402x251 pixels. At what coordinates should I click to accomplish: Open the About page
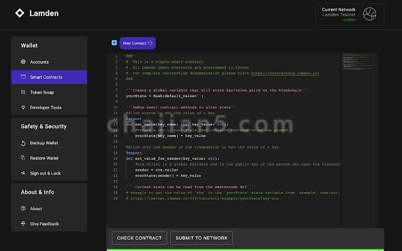coord(49,208)
